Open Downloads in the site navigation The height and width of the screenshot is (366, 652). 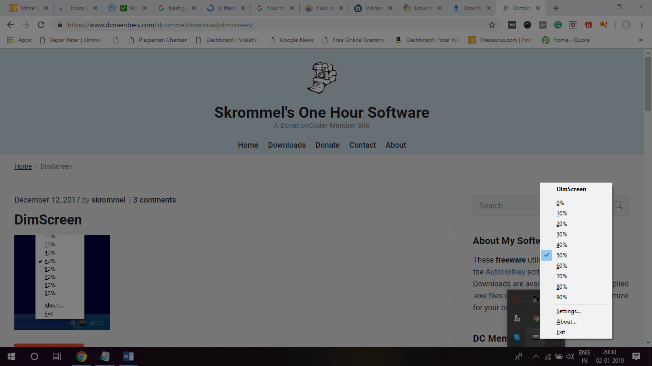coord(287,145)
